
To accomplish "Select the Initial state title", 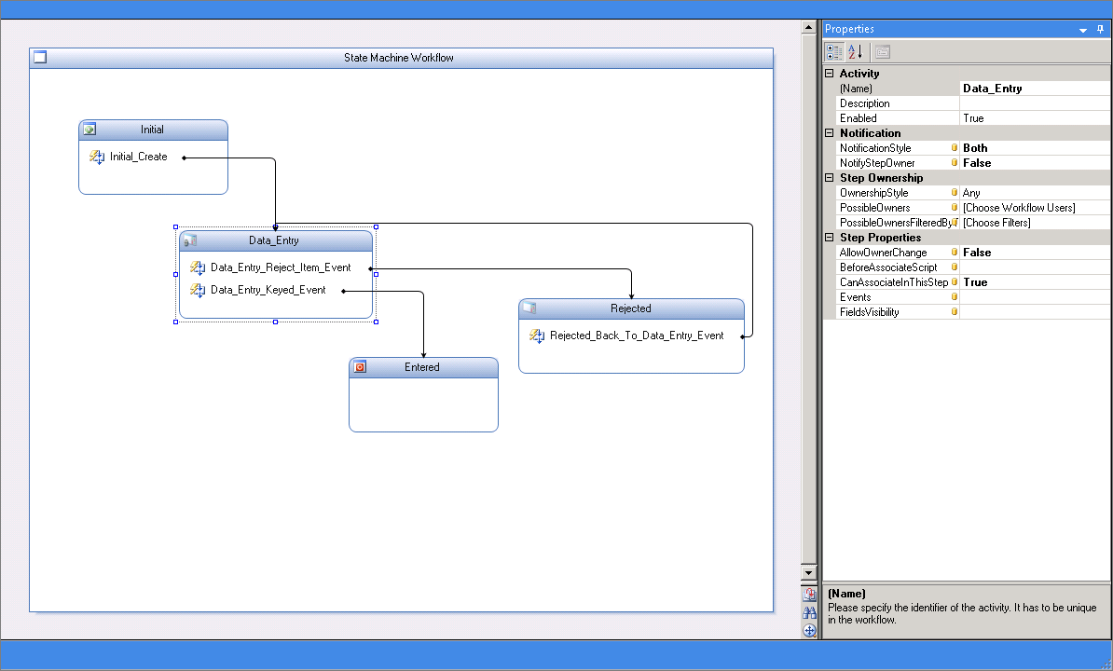I will [x=152, y=130].
